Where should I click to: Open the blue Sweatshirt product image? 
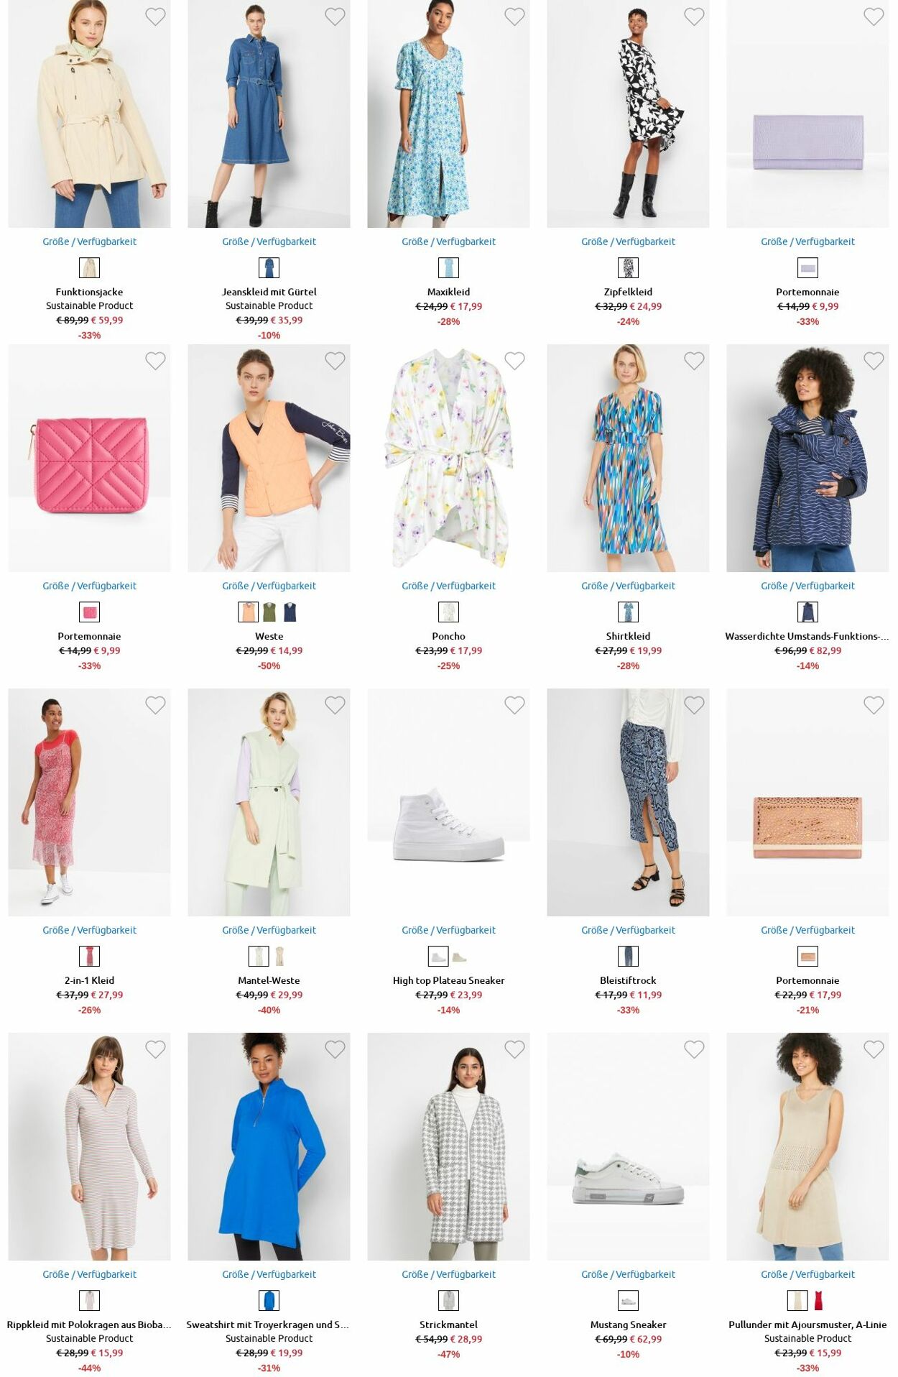click(269, 1146)
